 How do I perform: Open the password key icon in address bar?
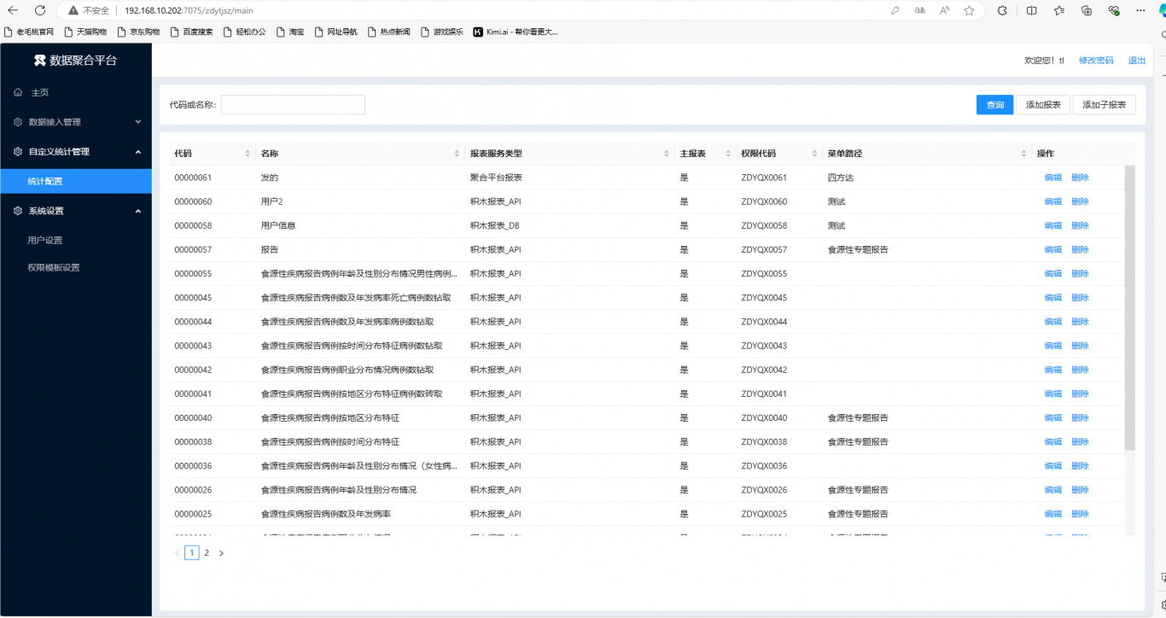[895, 10]
